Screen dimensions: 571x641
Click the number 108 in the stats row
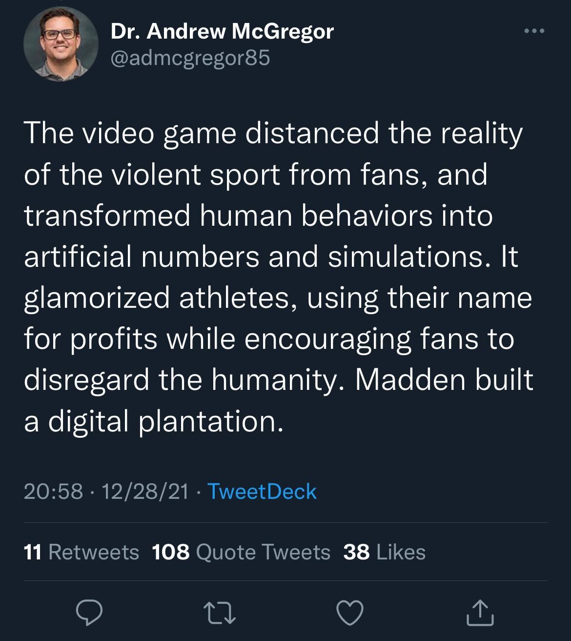coord(170,552)
